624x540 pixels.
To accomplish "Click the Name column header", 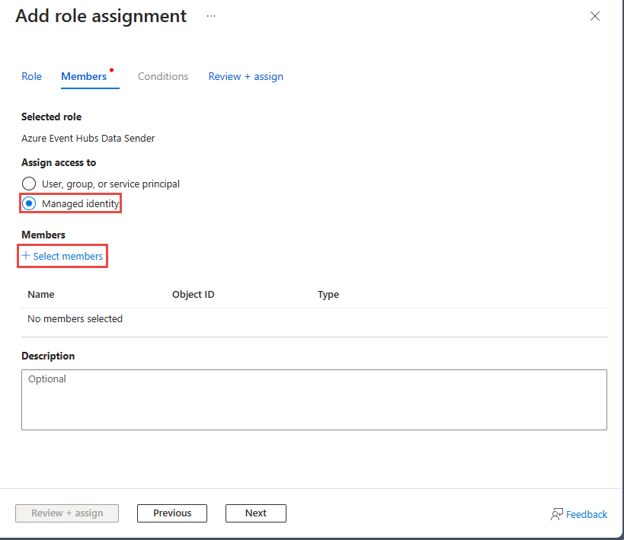I will tap(40, 294).
